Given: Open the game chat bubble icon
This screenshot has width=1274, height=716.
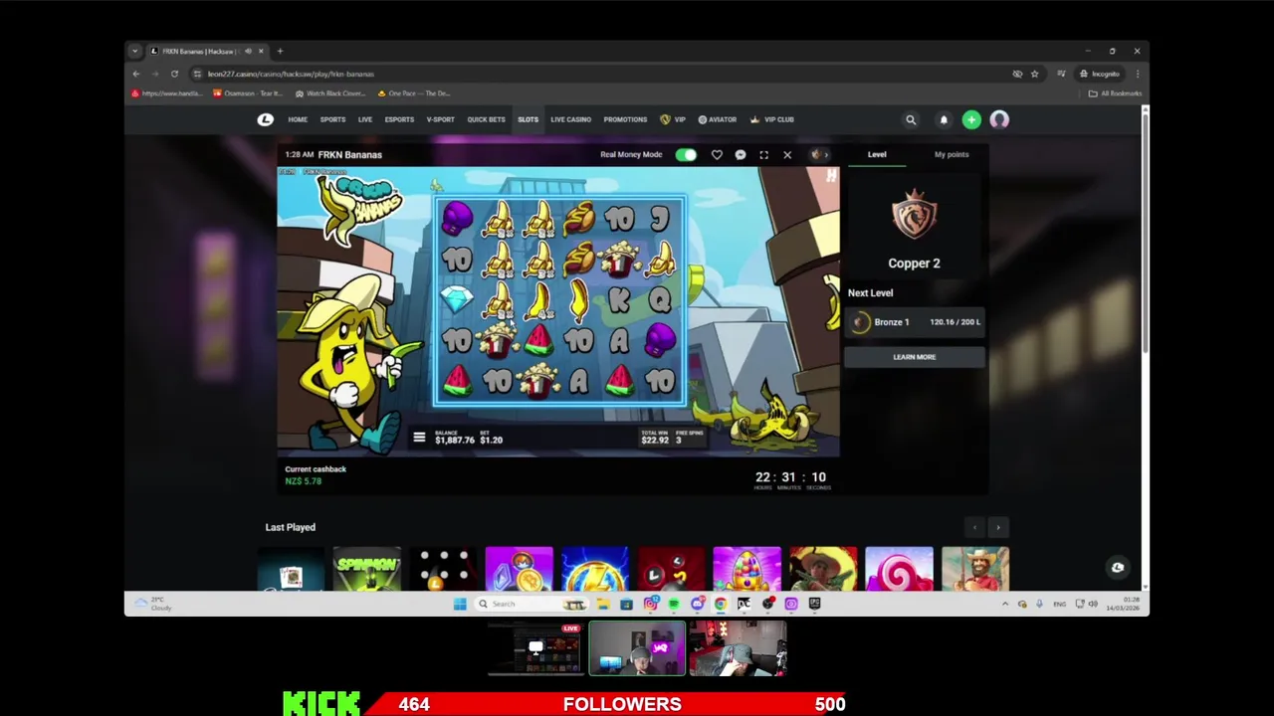Looking at the screenshot, I should 741,154.
